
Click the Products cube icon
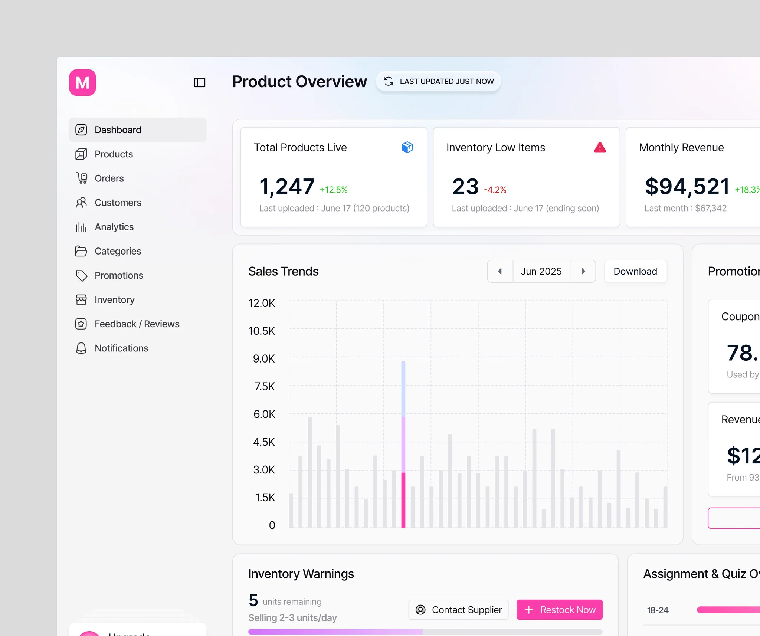(x=81, y=154)
